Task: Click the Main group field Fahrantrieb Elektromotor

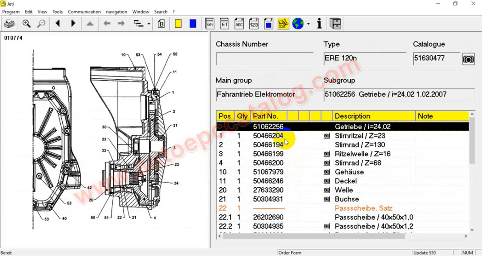Action: tap(265, 95)
